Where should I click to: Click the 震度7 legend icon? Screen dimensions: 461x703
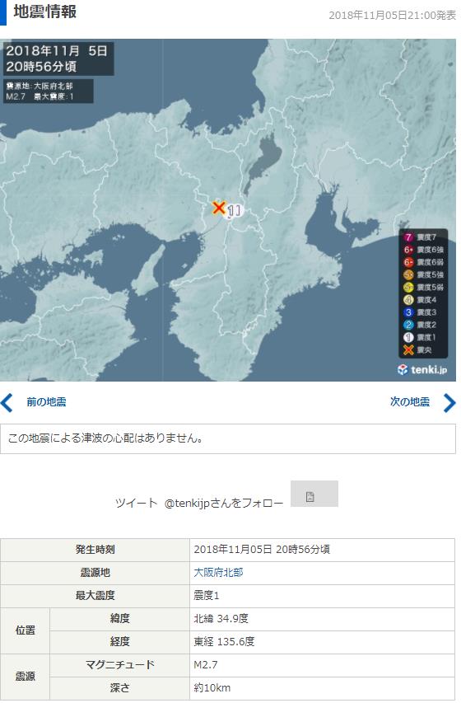coord(408,237)
